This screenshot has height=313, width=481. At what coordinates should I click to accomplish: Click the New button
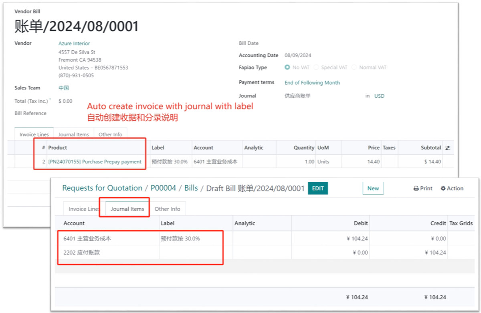click(373, 189)
